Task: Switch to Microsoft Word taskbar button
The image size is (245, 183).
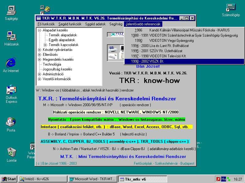Action: (x=93, y=179)
